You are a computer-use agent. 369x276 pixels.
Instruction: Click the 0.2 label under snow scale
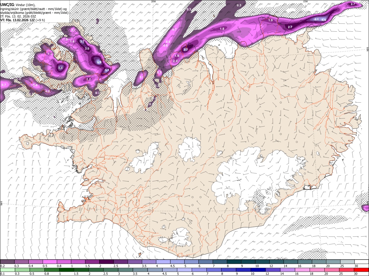click(x=2, y=266)
